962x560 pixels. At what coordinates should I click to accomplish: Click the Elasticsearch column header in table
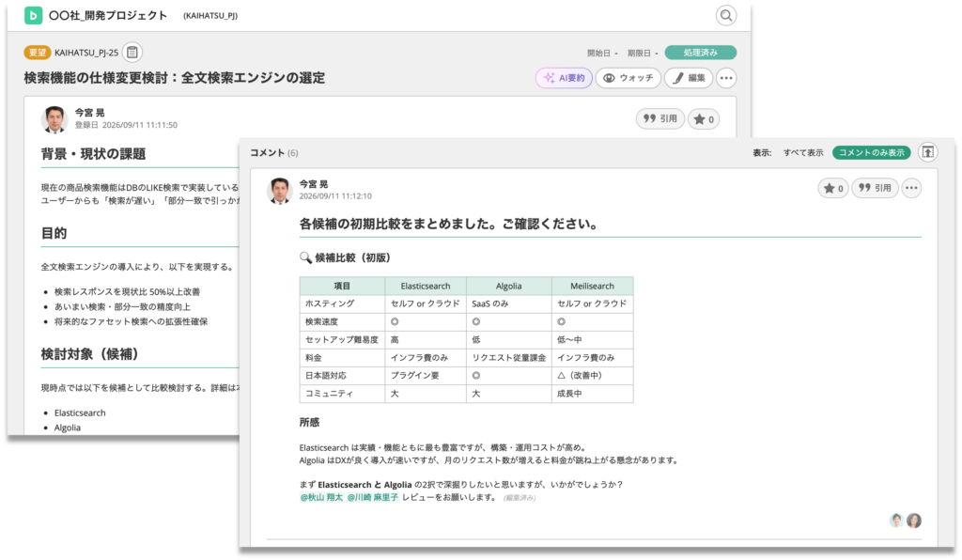(x=426, y=286)
